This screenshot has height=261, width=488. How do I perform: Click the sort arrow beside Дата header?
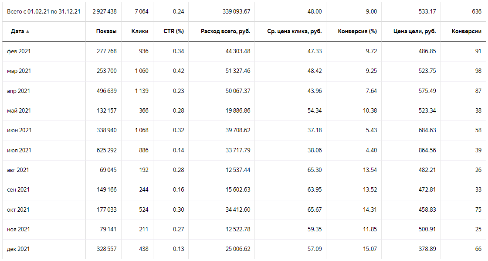pyautogui.click(x=28, y=32)
